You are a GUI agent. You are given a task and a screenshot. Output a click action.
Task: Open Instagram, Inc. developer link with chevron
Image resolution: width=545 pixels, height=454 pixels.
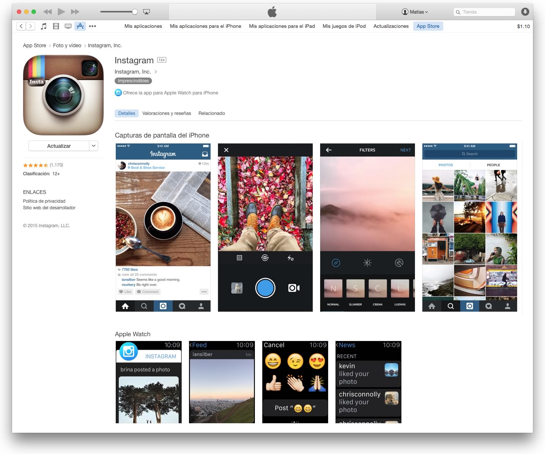click(136, 72)
